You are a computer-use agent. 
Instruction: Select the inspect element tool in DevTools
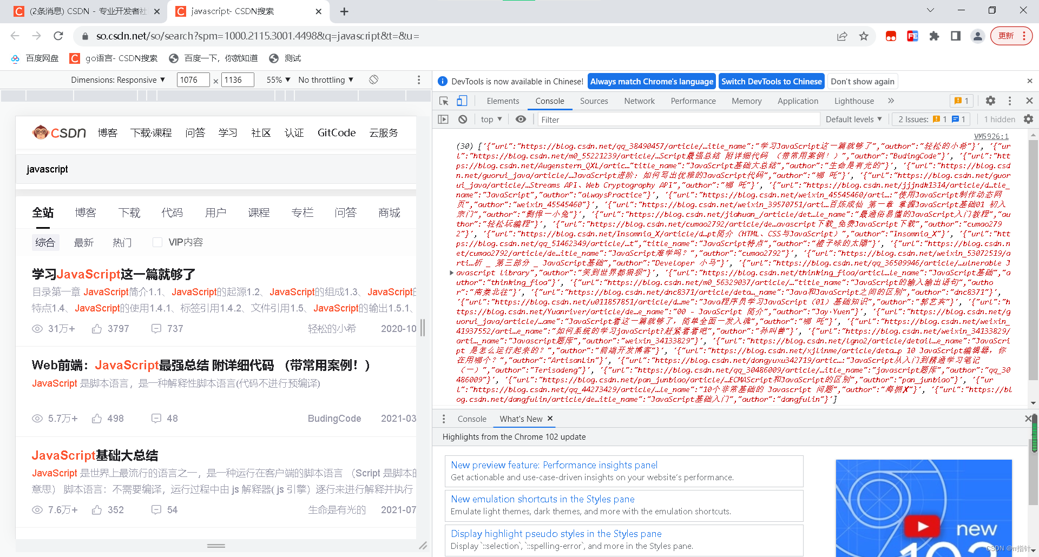(x=443, y=101)
